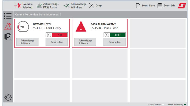Select the Event Note toolbar label
The height and width of the screenshot is (106, 190).
click(x=148, y=6)
